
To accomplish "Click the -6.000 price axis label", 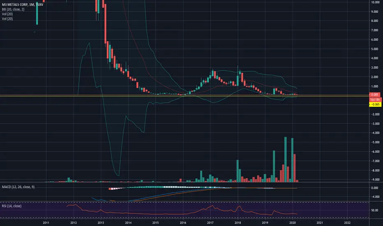I will coord(375,152).
